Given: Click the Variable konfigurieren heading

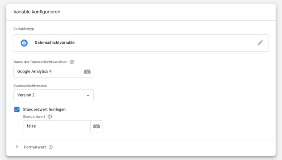Looking at the screenshot, I should 37,12.
